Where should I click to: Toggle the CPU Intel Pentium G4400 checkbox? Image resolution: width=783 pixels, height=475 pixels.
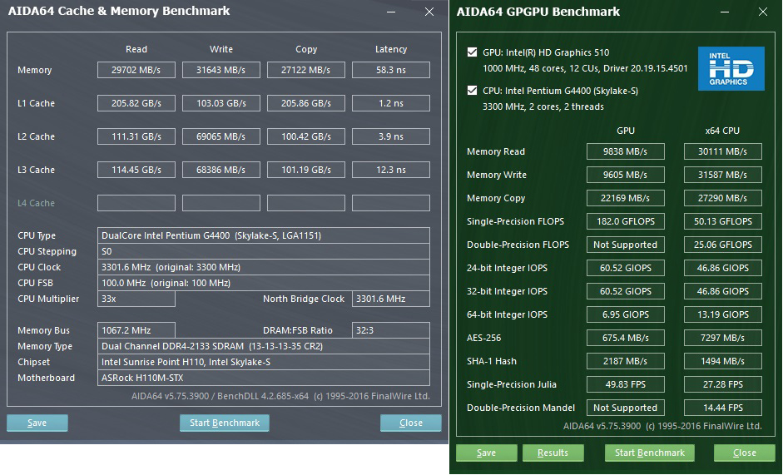click(472, 91)
